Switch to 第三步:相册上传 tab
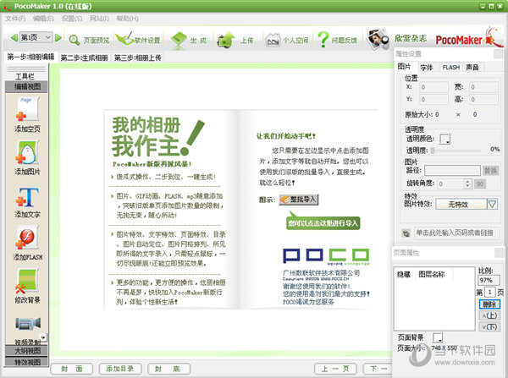 tap(138, 58)
